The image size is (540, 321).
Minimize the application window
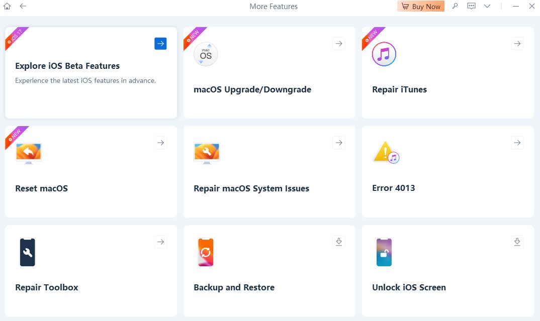(515, 6)
